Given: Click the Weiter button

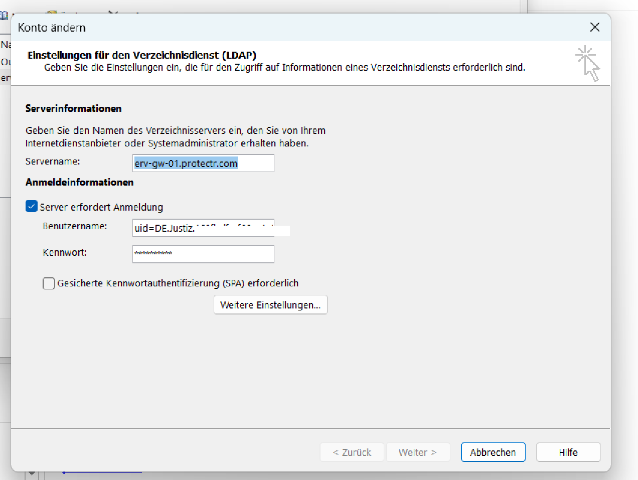Looking at the screenshot, I should coord(417,452).
